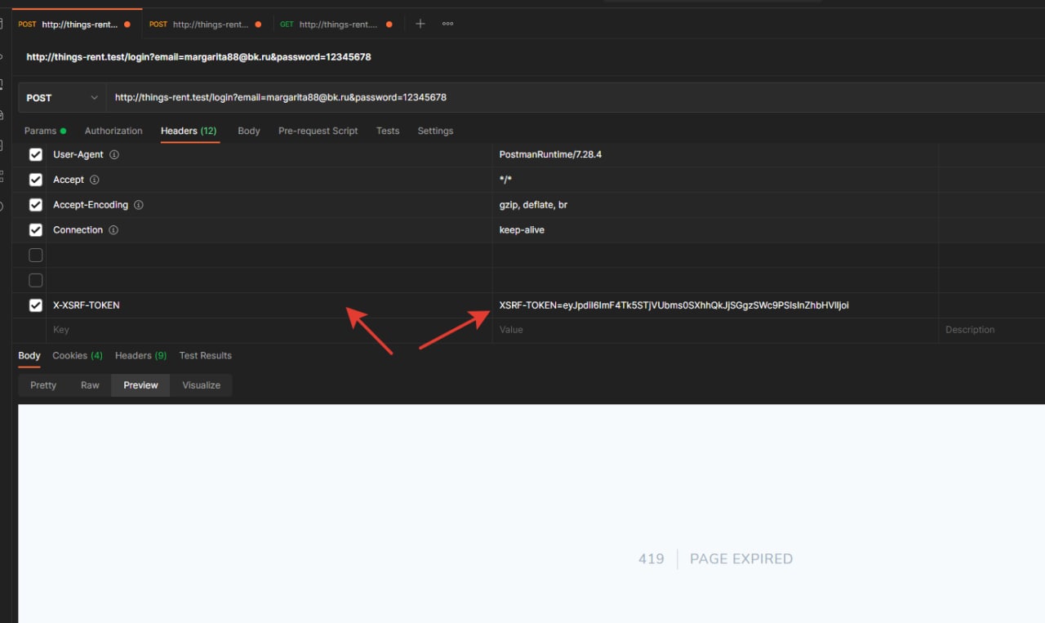1045x623 pixels.
Task: Switch to the first POST request tab
Action: [76, 24]
